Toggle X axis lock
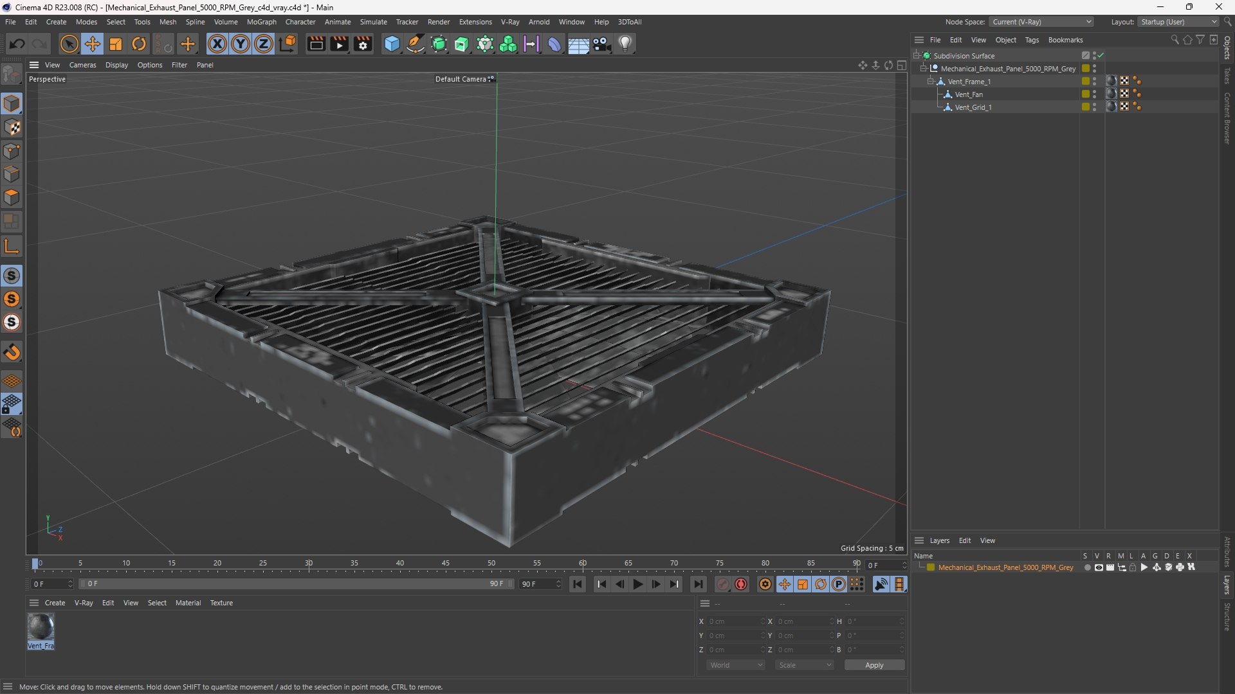The height and width of the screenshot is (694, 1235). (x=217, y=44)
